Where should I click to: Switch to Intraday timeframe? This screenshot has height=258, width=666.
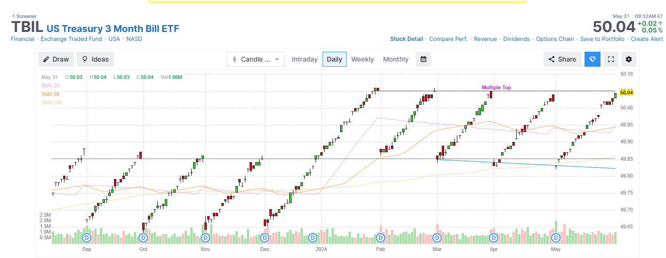305,59
